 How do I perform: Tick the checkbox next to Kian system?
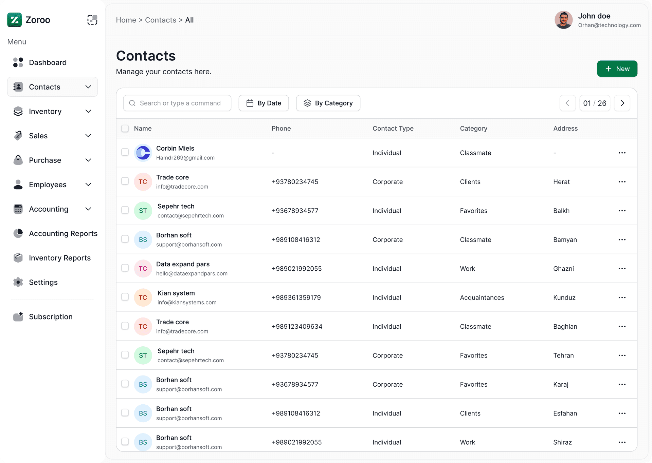pos(125,297)
